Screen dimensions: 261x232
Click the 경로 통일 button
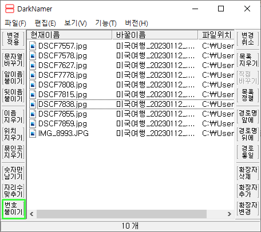pyautogui.click(x=248, y=152)
